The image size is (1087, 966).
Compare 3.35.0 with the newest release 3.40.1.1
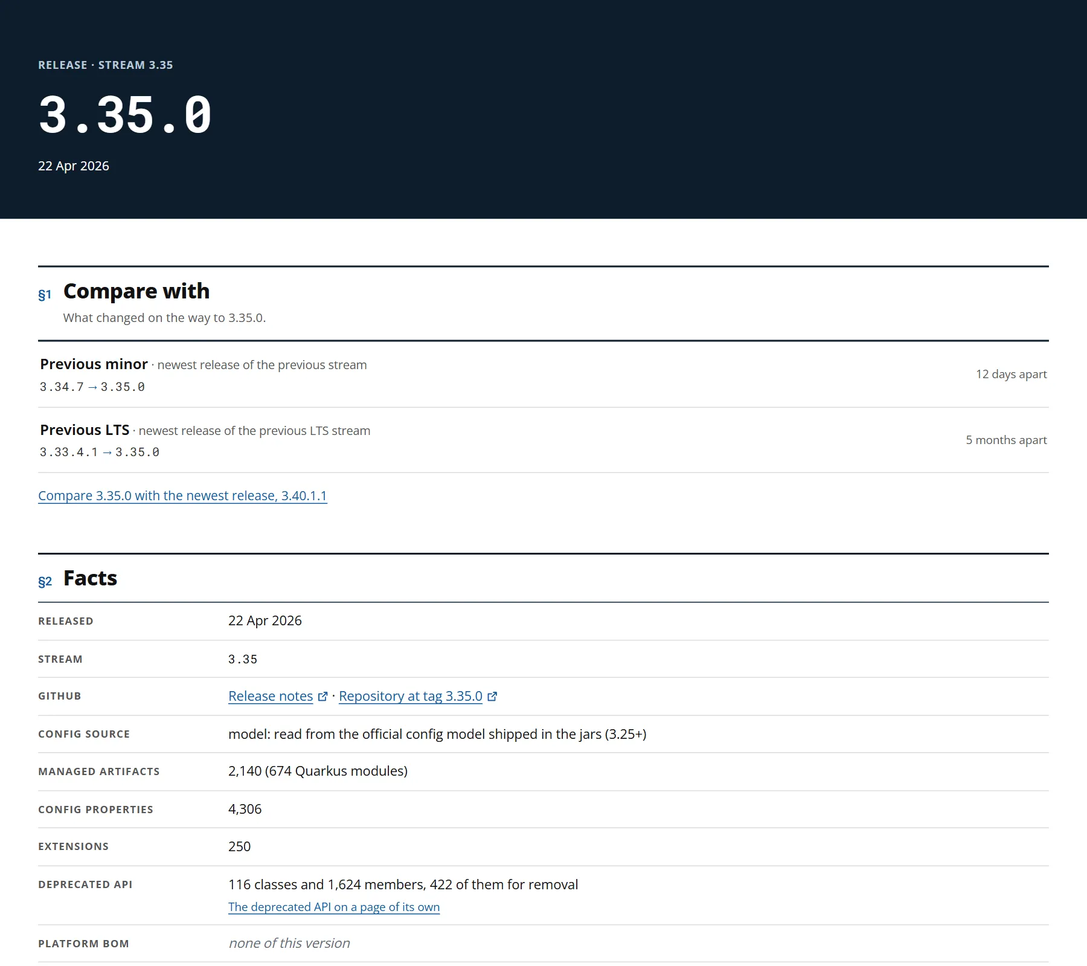click(182, 495)
